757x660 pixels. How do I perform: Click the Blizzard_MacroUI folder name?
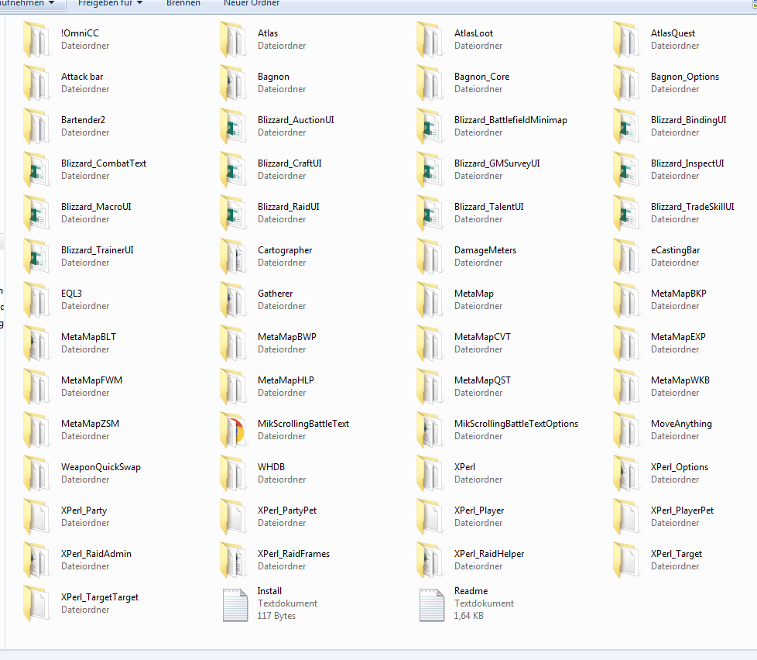point(96,207)
